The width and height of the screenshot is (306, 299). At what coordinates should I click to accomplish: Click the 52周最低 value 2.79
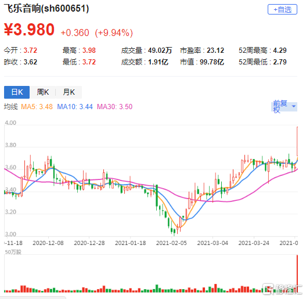[x=280, y=62]
